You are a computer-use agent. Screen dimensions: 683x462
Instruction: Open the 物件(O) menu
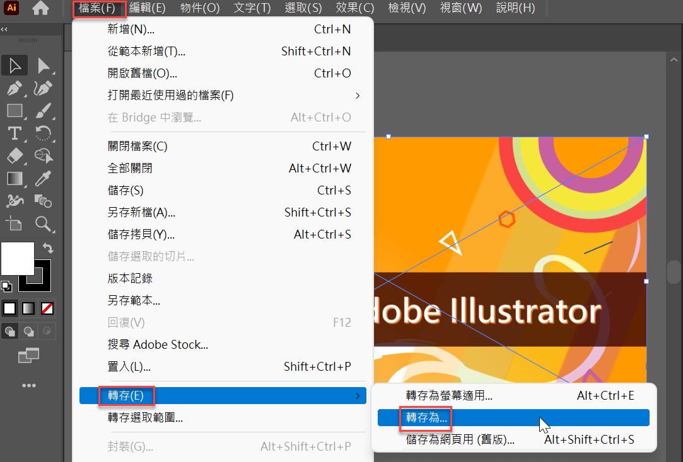(x=200, y=8)
